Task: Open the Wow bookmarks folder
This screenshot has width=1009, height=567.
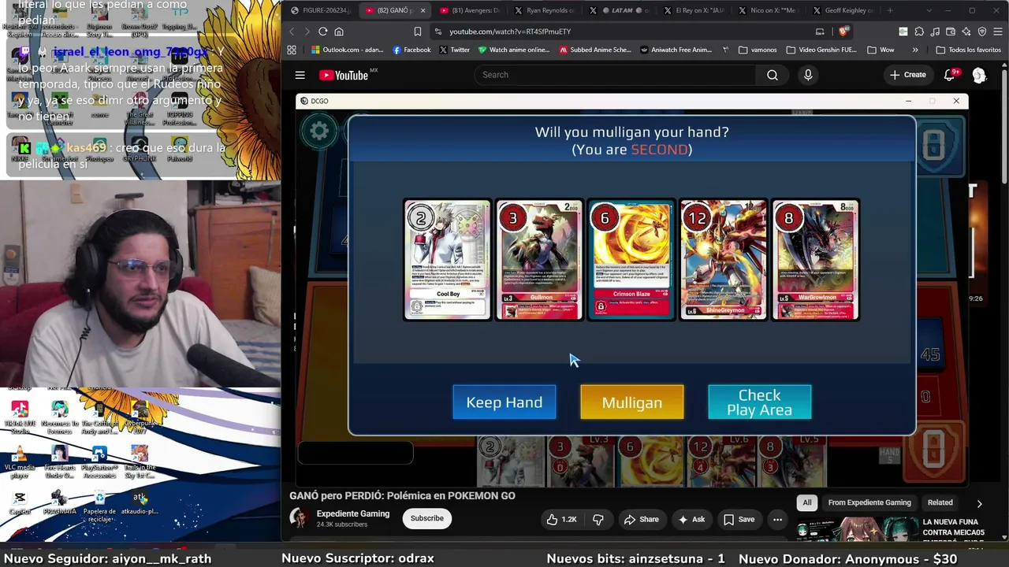Action: click(881, 50)
